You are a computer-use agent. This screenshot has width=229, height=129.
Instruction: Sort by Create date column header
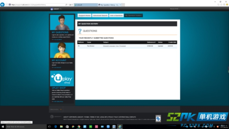[x=172, y=42]
